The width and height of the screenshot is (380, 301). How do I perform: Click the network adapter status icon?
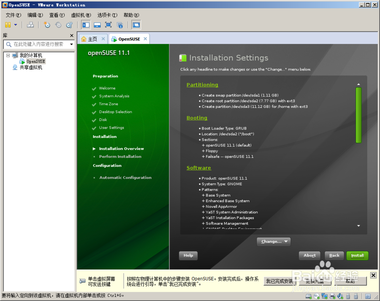point(325,296)
